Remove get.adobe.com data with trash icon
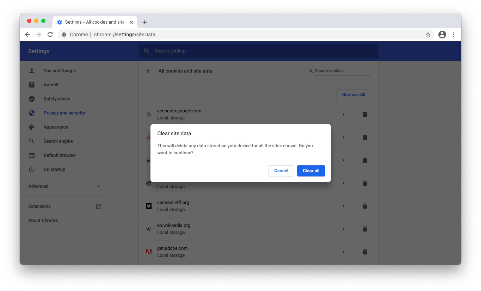The width and height of the screenshot is (481, 291). (365, 252)
